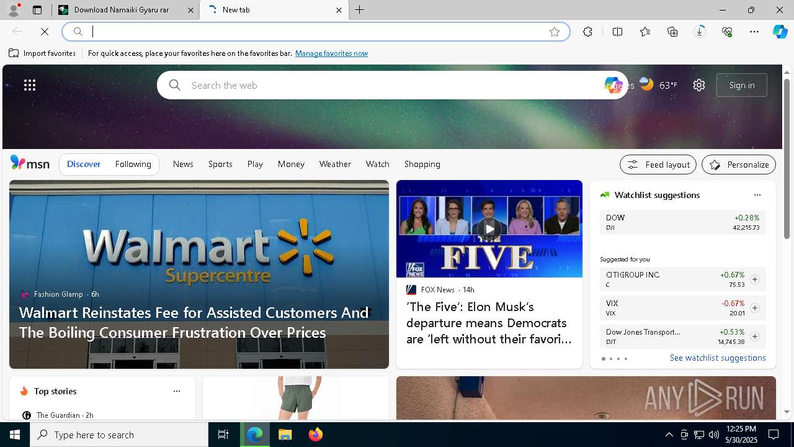Open Top stories more options
This screenshot has height=447, width=794.
[177, 391]
